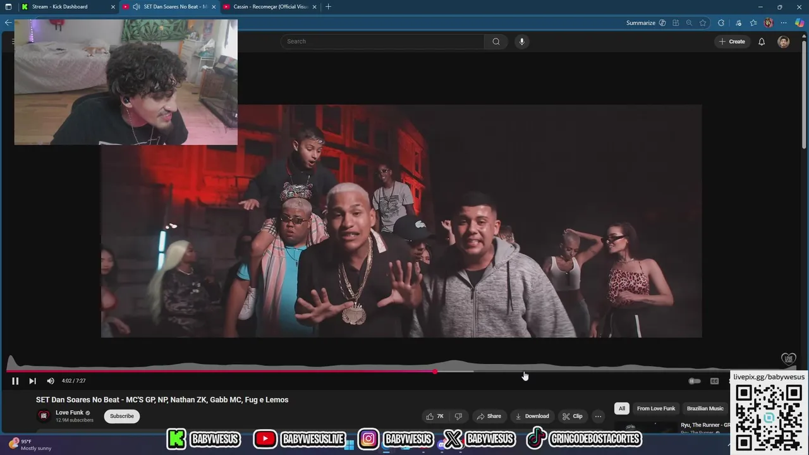This screenshot has height=455, width=809.
Task: Open the Copilot sidebar icon
Action: (x=800, y=23)
